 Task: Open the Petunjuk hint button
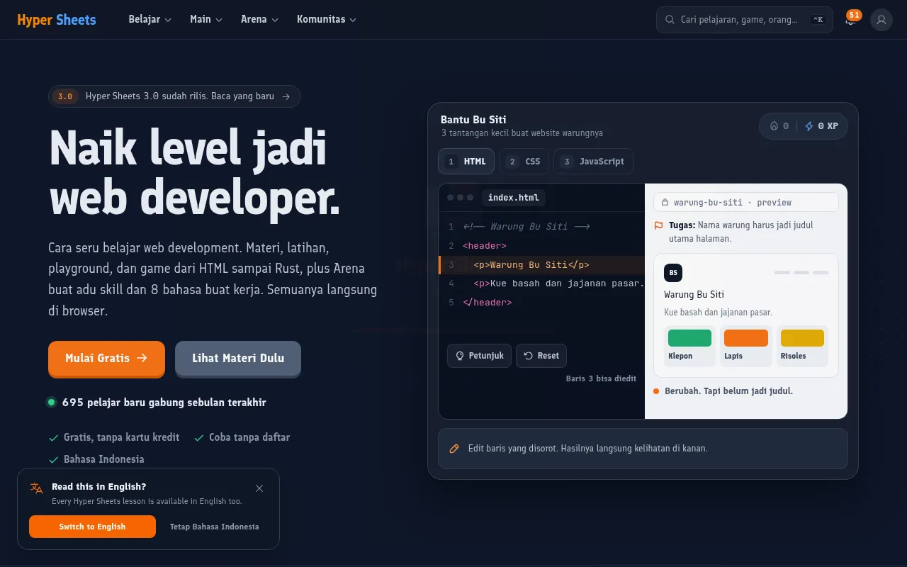click(x=479, y=356)
